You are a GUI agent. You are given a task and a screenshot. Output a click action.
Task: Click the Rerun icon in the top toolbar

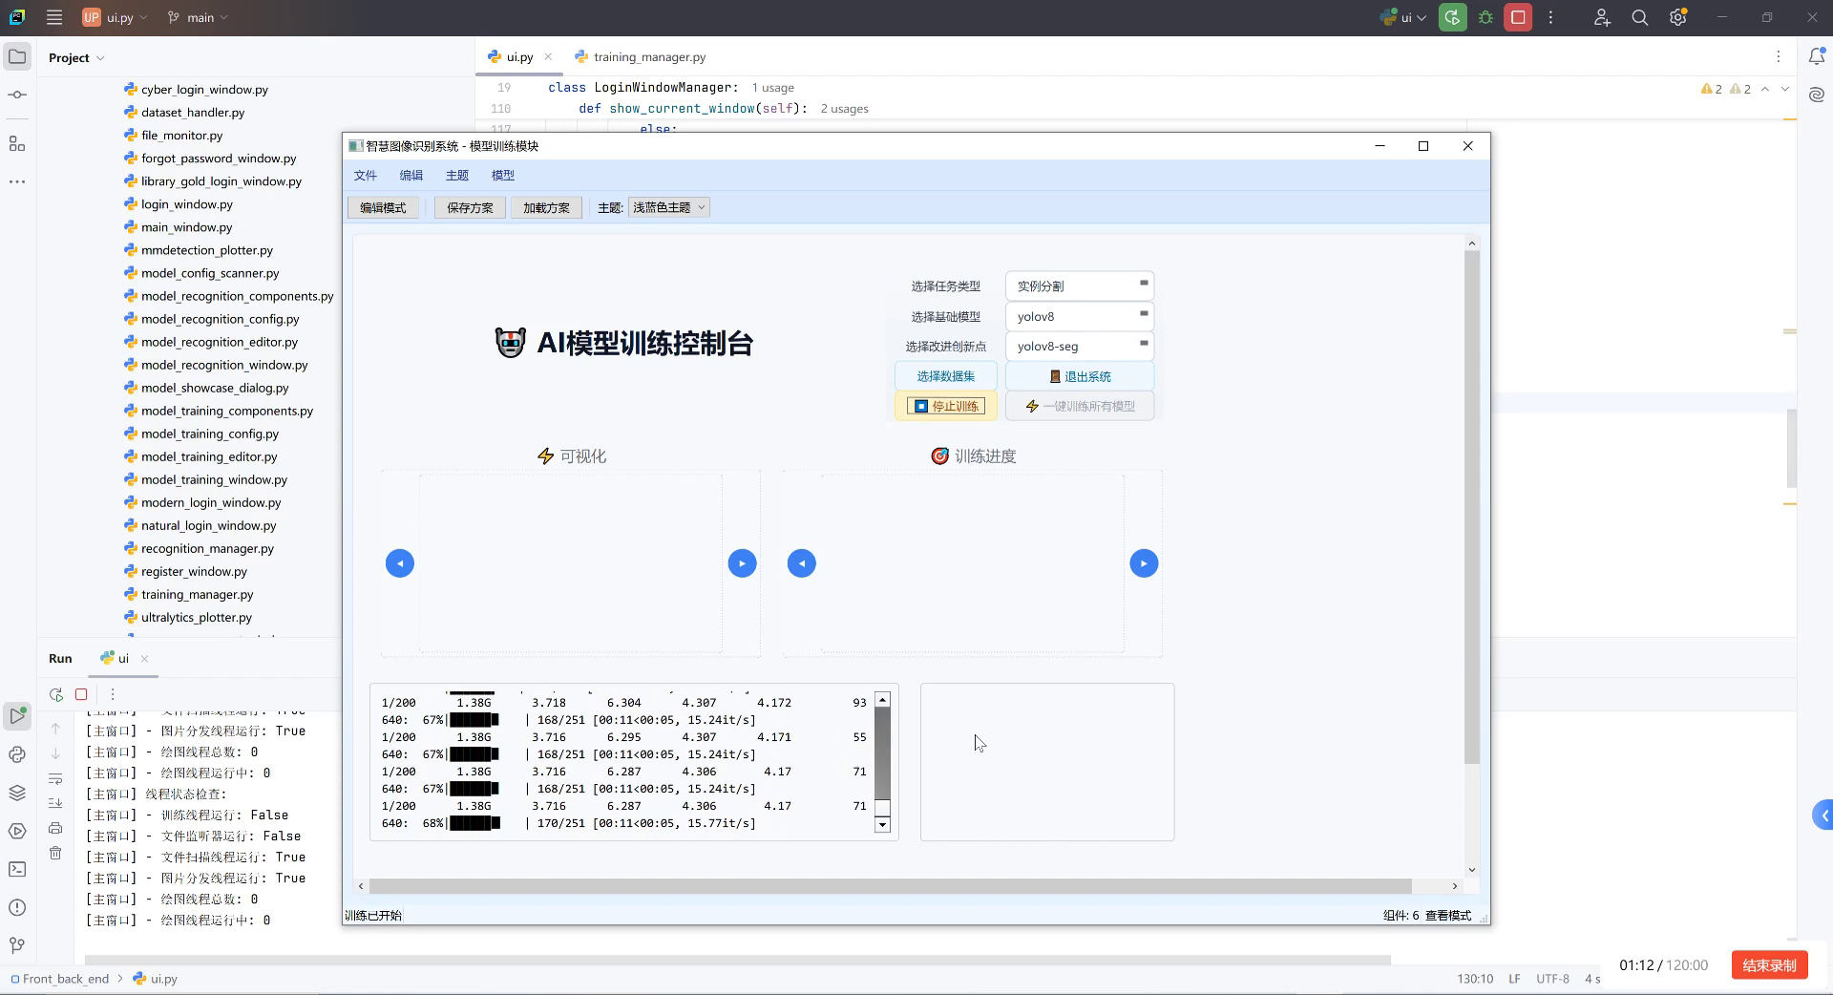[1452, 17]
